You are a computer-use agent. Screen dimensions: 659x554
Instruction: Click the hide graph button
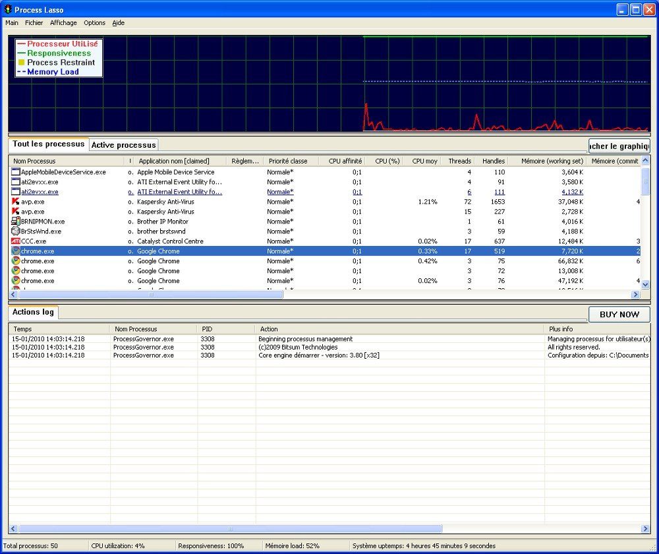tap(619, 146)
